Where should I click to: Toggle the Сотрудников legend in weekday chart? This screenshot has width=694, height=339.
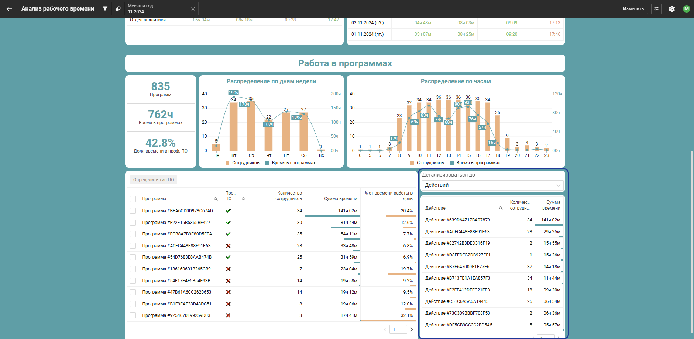tap(243, 163)
